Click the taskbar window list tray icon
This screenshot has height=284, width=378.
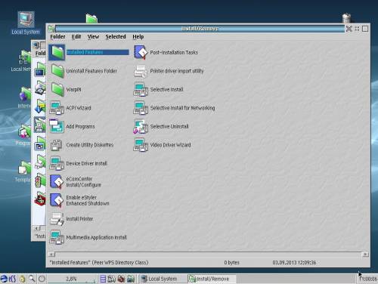[103, 279]
